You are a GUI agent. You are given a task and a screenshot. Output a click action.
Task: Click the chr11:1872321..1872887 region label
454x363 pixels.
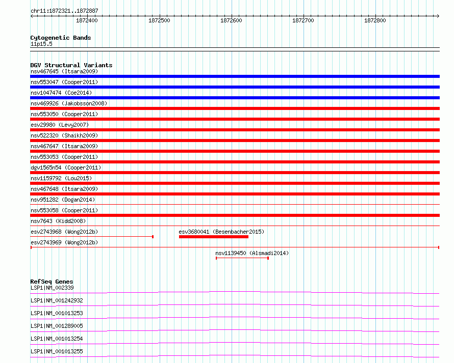64,11
